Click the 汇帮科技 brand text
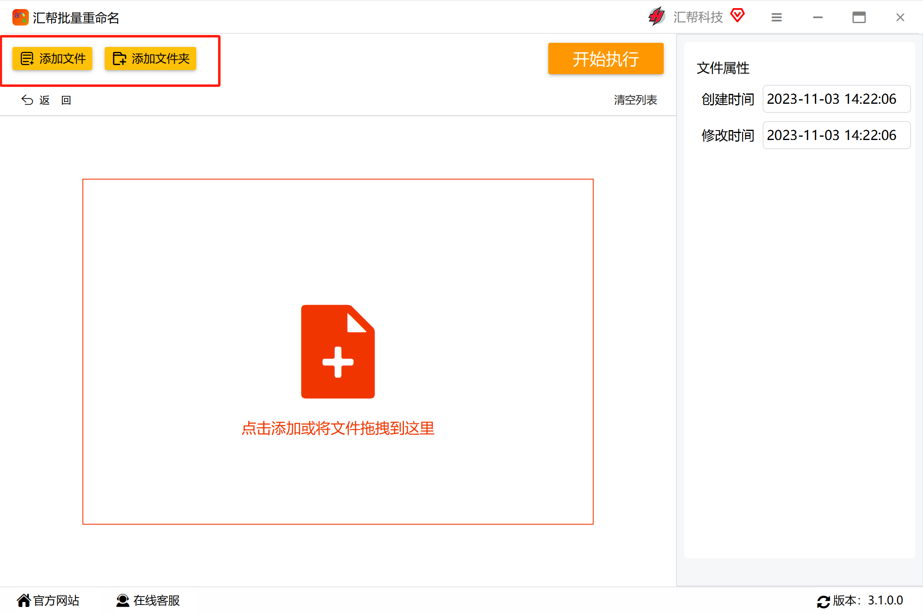 (698, 17)
